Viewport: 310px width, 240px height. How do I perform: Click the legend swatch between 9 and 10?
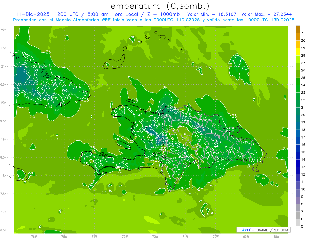click(x=298, y=193)
